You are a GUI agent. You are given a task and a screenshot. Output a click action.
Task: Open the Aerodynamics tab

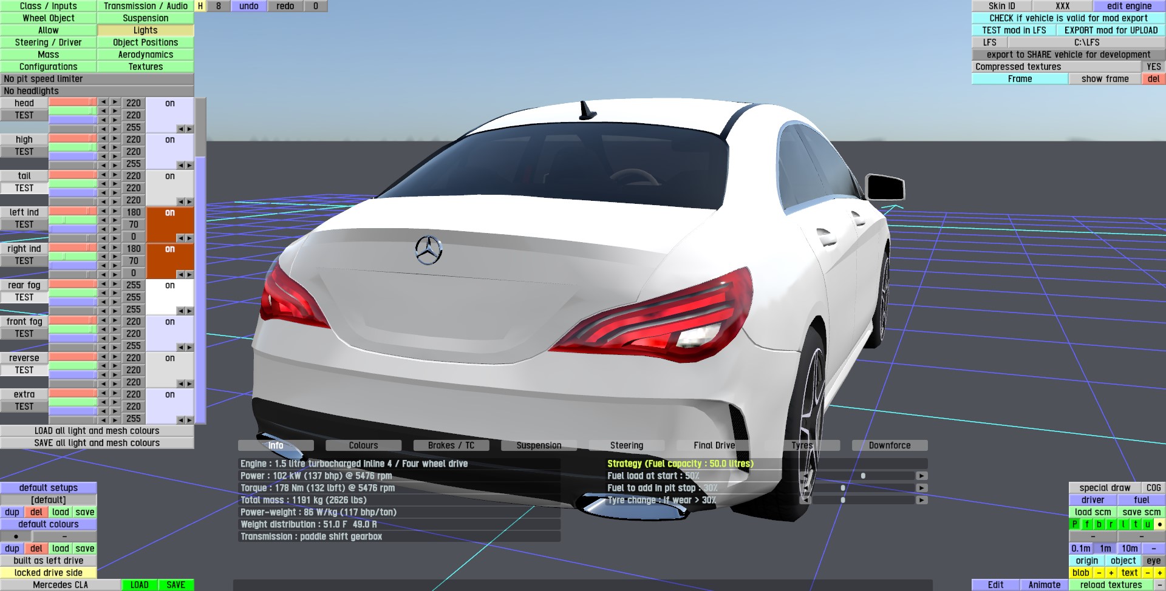click(x=146, y=55)
